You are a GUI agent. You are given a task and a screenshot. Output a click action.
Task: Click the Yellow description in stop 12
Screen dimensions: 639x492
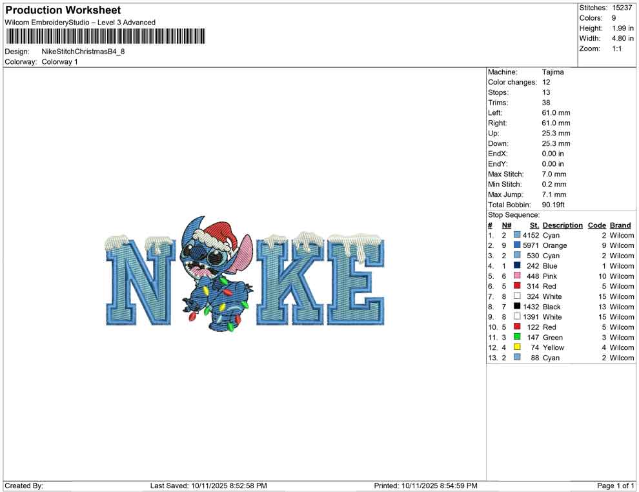[x=553, y=347]
